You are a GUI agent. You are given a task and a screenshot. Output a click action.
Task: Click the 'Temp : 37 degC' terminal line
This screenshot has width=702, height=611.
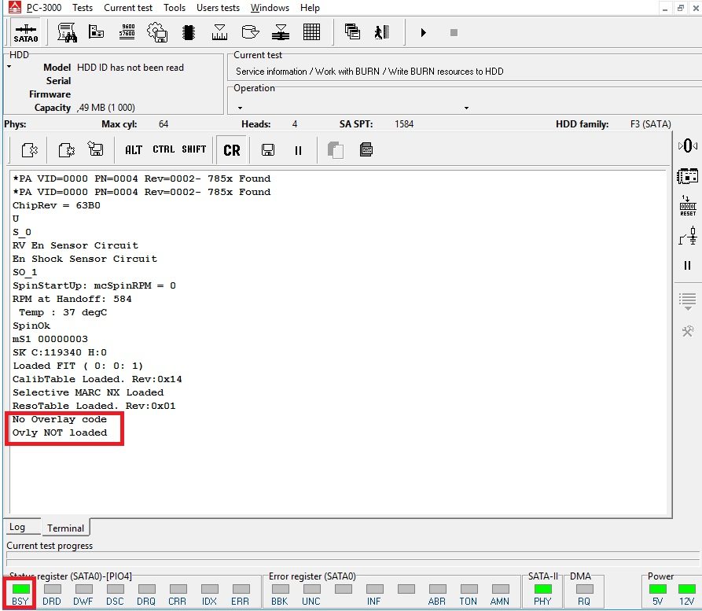point(63,312)
